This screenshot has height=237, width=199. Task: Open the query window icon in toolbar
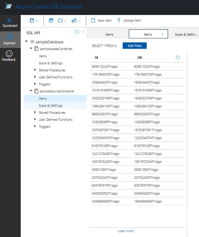click(51, 20)
